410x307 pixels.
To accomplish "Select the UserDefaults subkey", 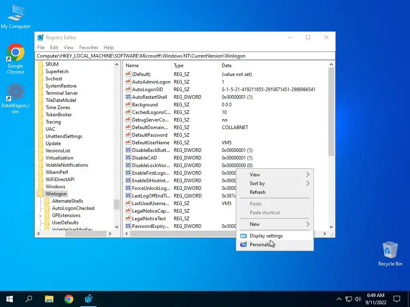I will (x=65, y=223).
